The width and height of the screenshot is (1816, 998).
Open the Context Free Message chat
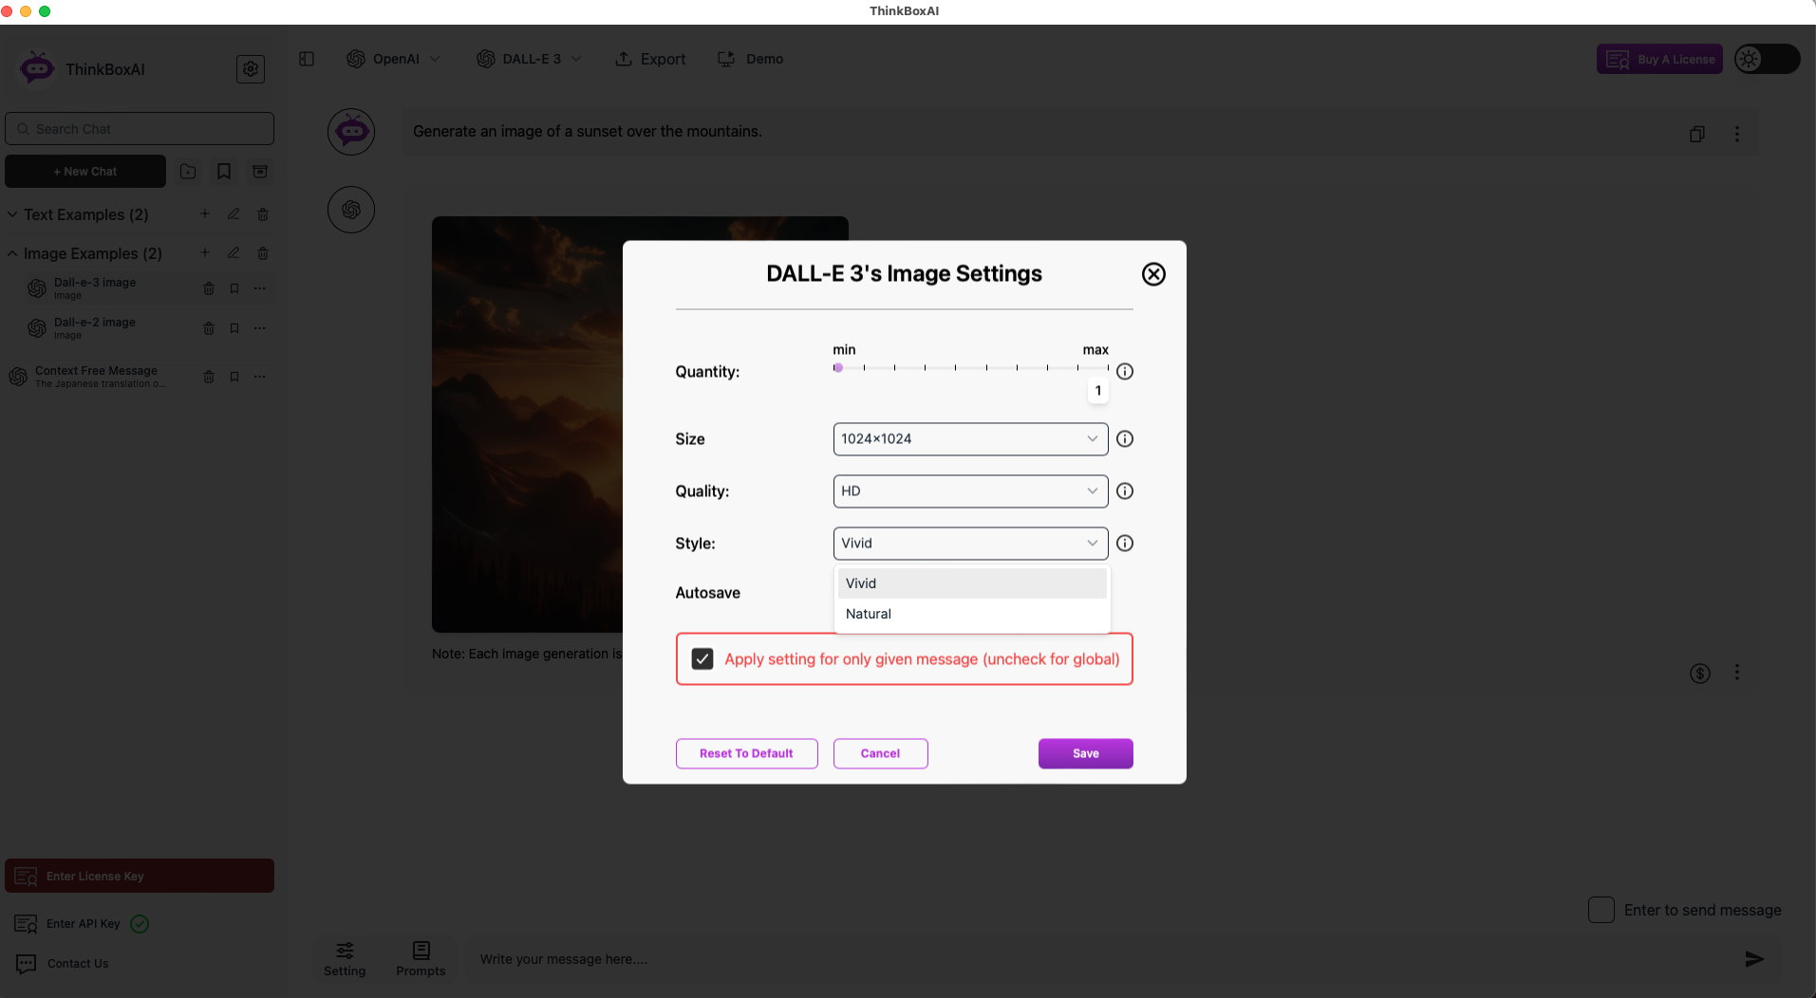[x=100, y=377]
